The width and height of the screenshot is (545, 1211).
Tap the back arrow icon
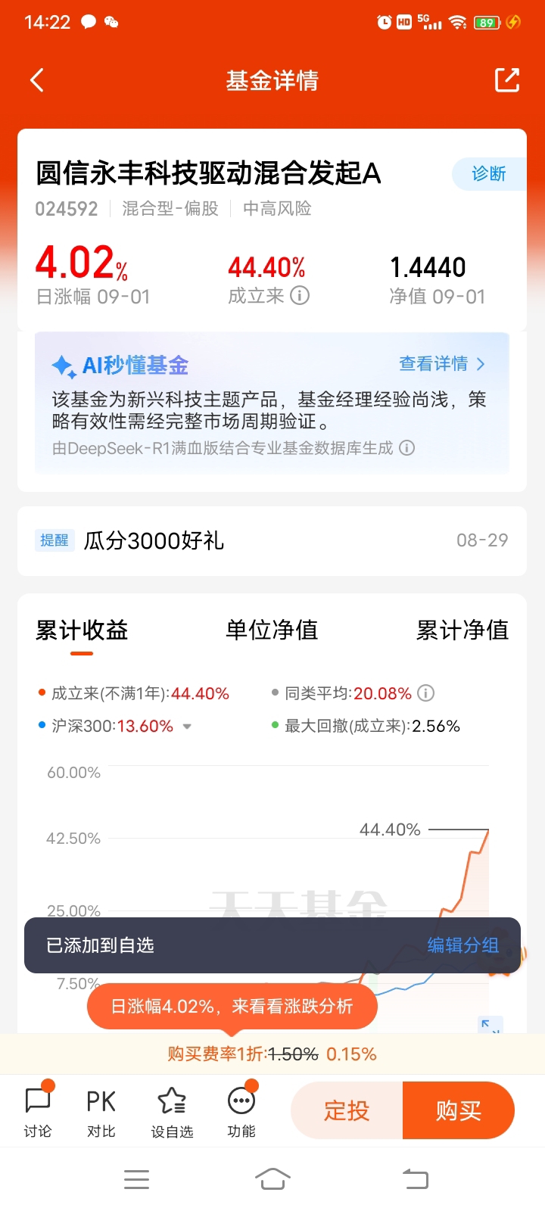pos(36,80)
